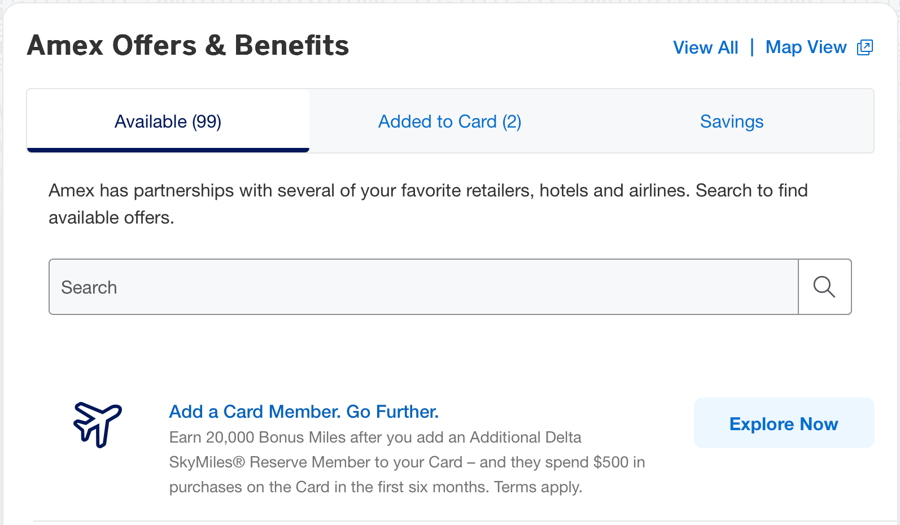Screen dimensions: 900x525
Task: Click the Explore Now call-to-action area
Action: 784,423
